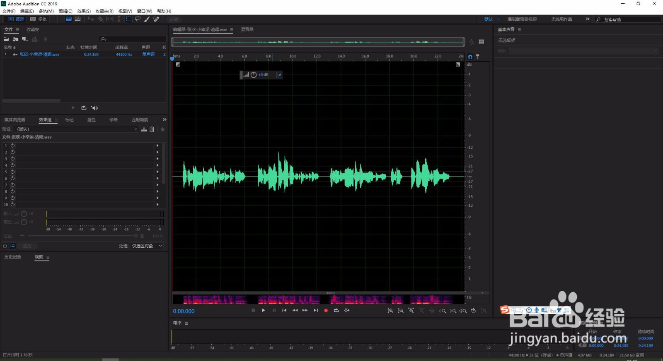Click the 混音器 mixer tab
This screenshot has width=663, height=361.
pos(247,29)
